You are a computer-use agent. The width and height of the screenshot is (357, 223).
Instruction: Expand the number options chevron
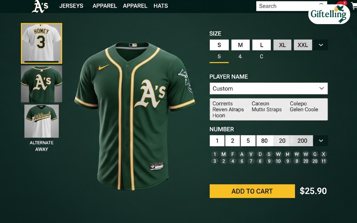(x=321, y=141)
